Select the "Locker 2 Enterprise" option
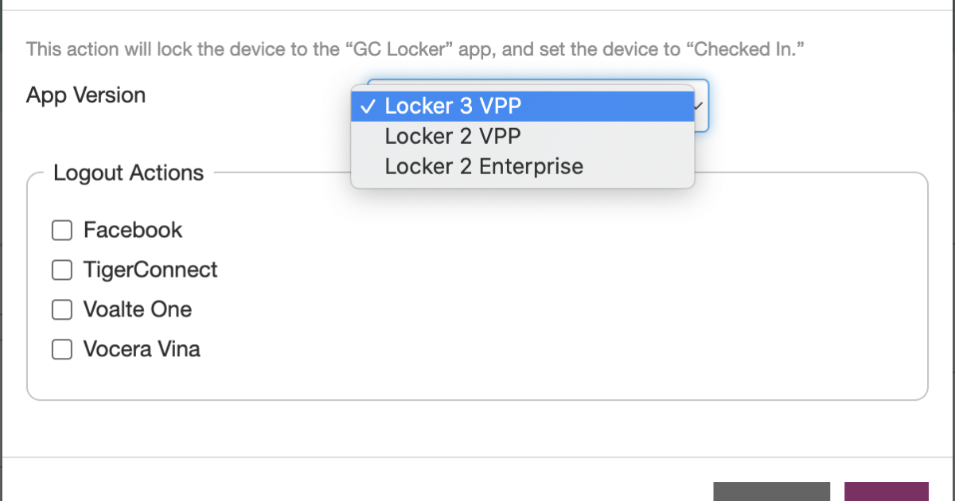 tap(485, 166)
